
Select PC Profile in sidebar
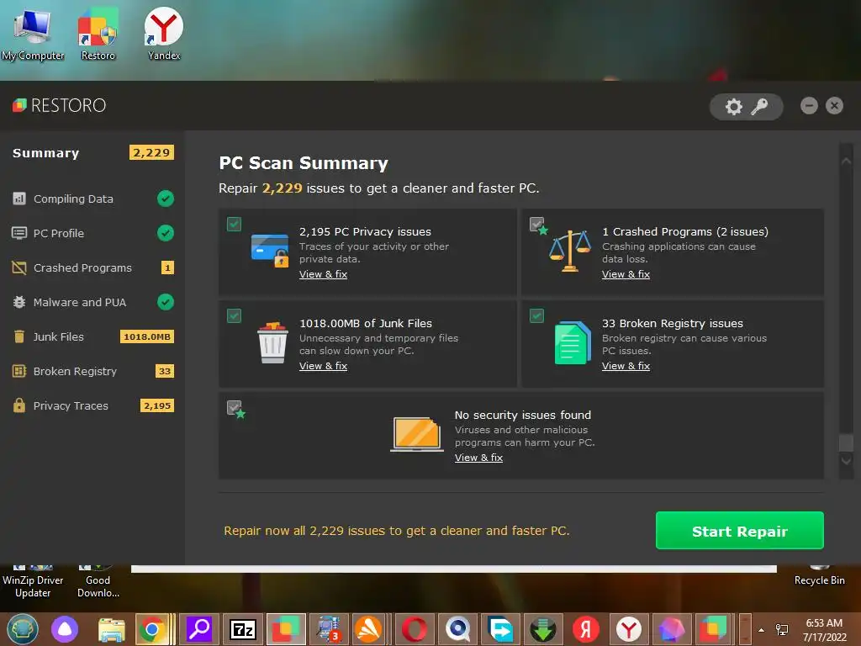(92, 233)
